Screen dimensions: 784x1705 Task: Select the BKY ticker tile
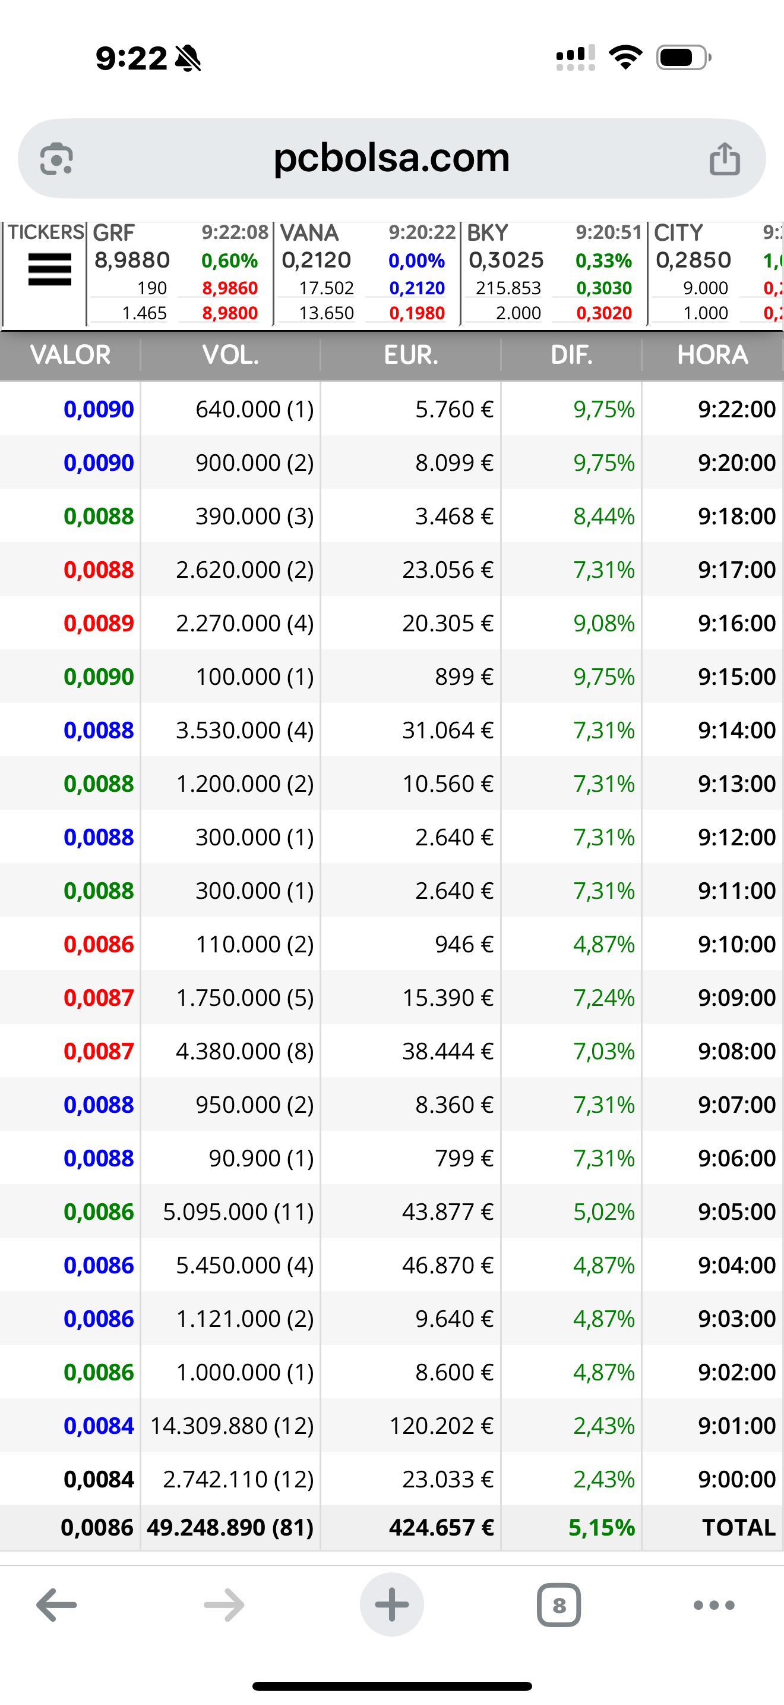coord(555,273)
